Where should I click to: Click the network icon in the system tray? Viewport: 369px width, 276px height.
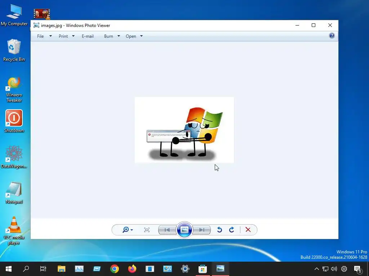click(325, 269)
